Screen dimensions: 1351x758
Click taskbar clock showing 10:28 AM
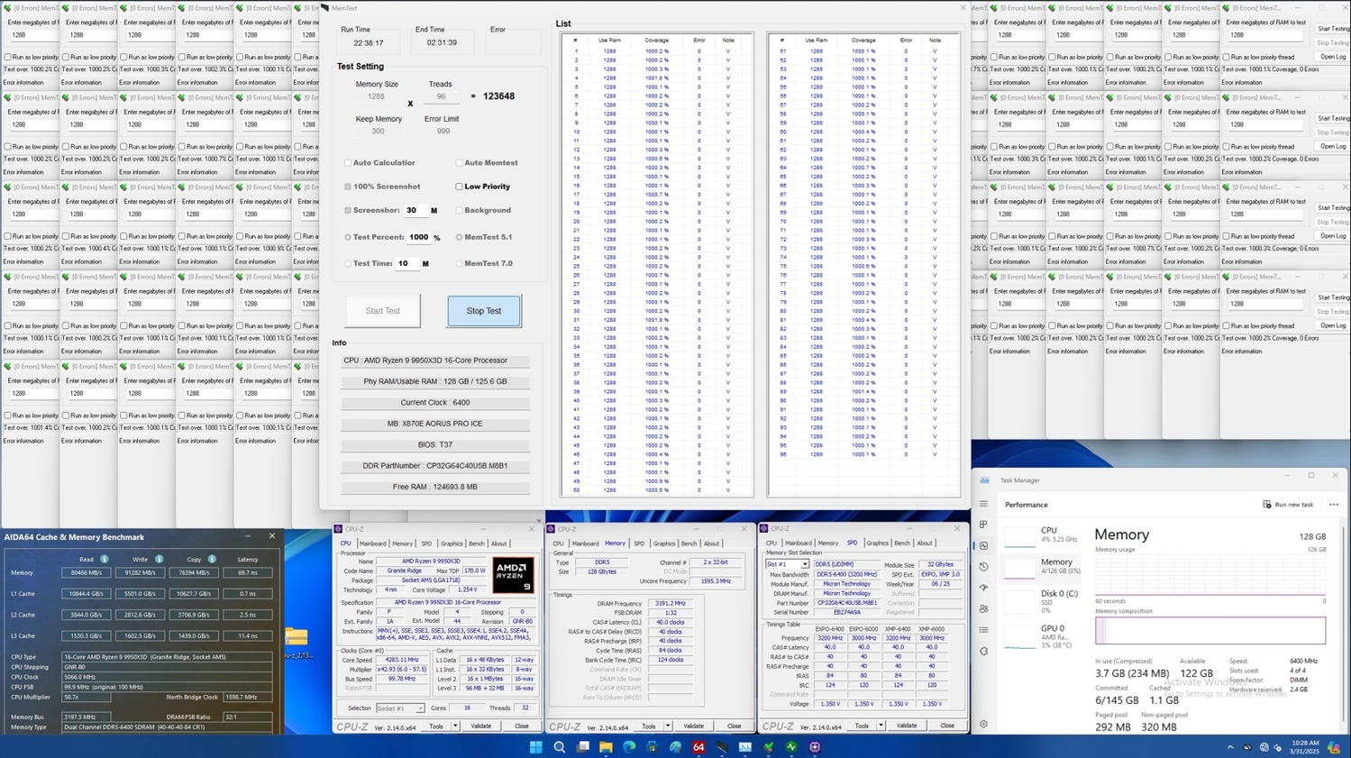coord(1304,747)
